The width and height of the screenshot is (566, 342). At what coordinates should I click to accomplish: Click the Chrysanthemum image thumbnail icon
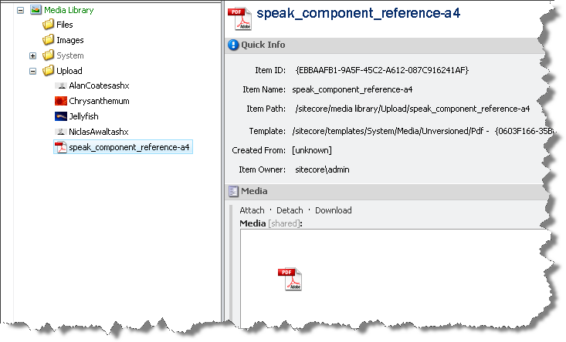60,101
